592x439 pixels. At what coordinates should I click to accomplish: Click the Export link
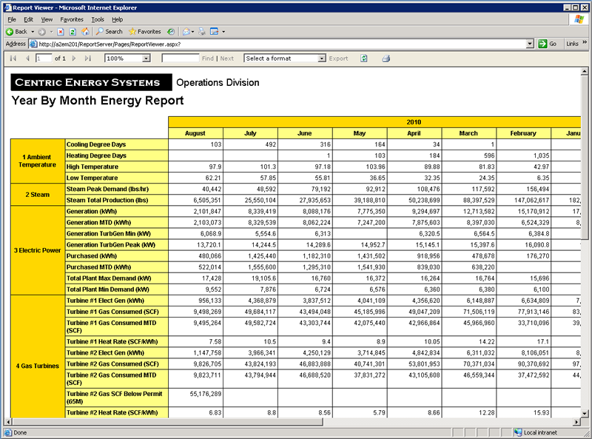coord(337,58)
